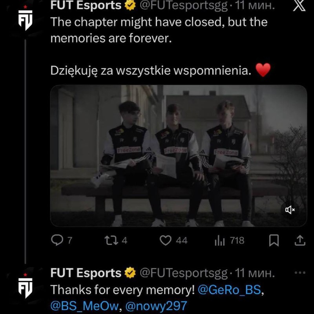Like the tweet showing 44 likes
The height and width of the screenshot is (314, 314).
click(x=173, y=240)
